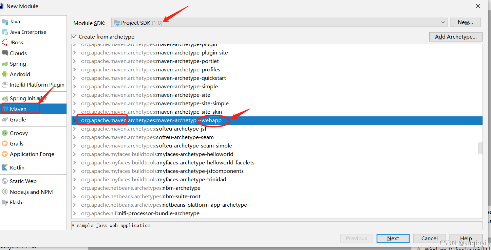Click the Static Web globe icon
The width and height of the screenshot is (491, 250).
tap(5, 181)
